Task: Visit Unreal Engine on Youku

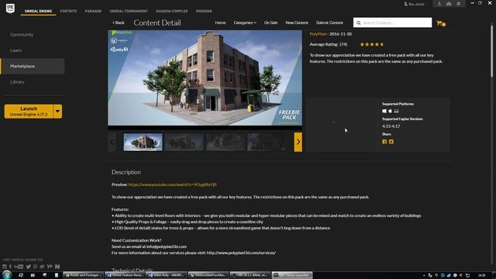Action: click(x=50, y=267)
